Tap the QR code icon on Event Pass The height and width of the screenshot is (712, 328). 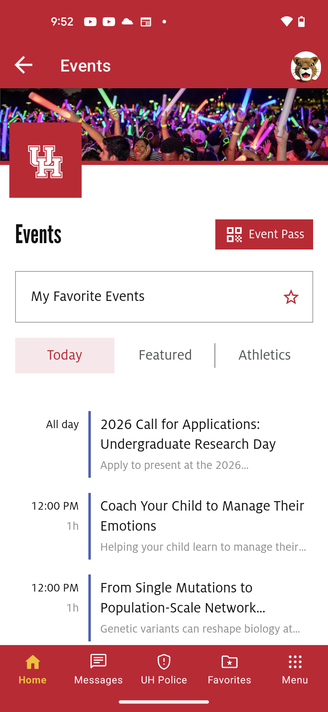(x=234, y=235)
